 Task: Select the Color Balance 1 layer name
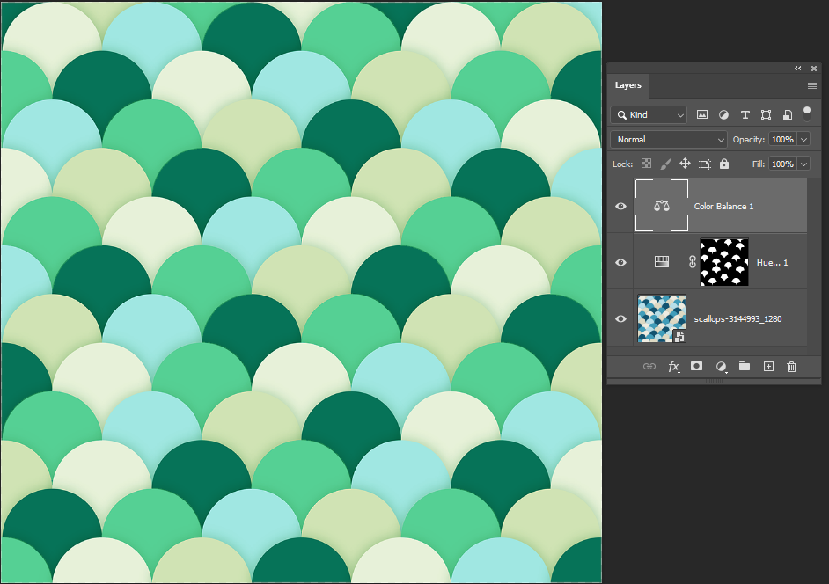[723, 206]
